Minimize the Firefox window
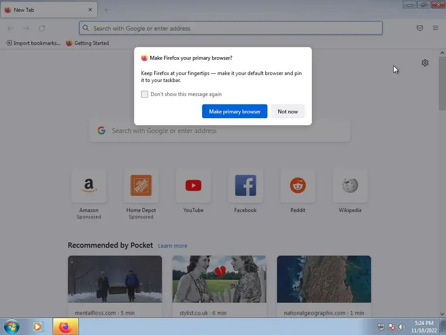 409,4
